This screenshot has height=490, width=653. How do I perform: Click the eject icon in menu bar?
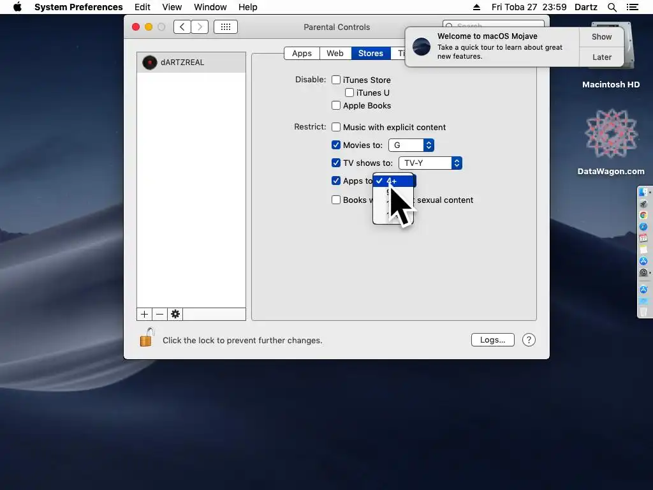[477, 7]
